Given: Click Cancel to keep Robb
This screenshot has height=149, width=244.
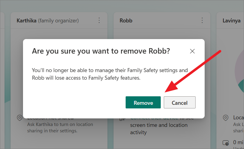Looking at the screenshot, I should [x=180, y=102].
